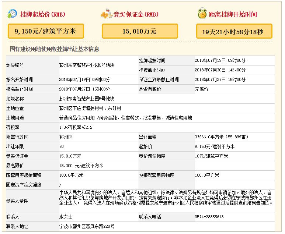Click the clock icon beside 挂牌起始价
Viewport: 285px width, 234px height.
(x=12, y=14)
